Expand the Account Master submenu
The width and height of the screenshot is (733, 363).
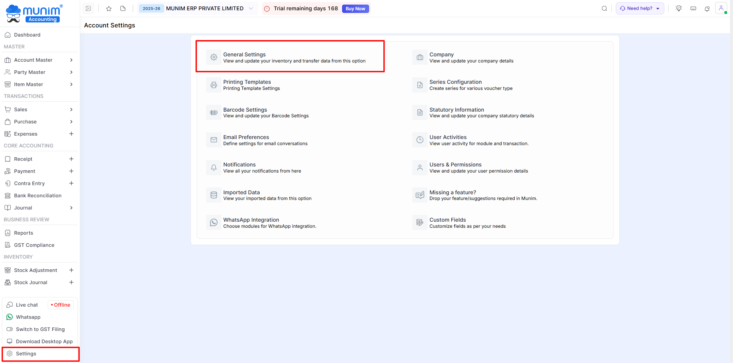(x=71, y=60)
